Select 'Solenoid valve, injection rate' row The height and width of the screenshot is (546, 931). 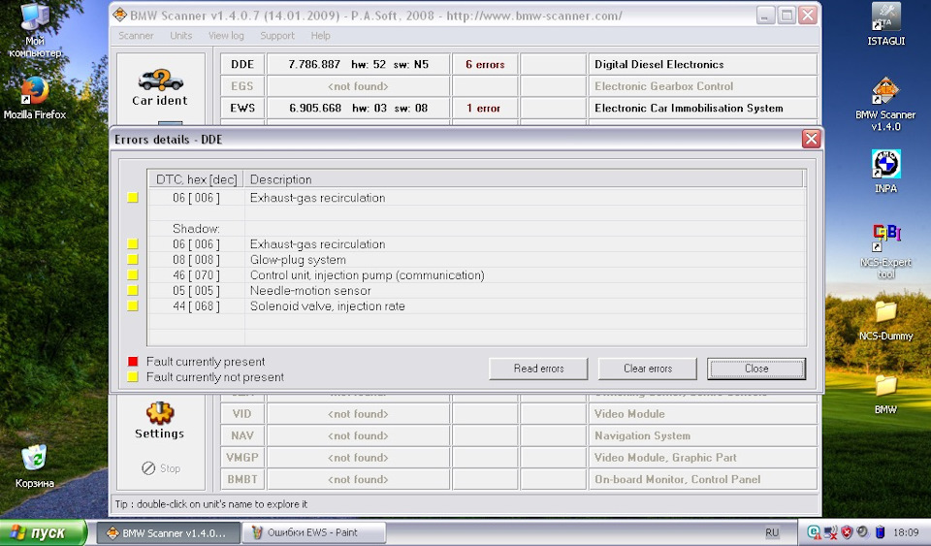(x=477, y=305)
